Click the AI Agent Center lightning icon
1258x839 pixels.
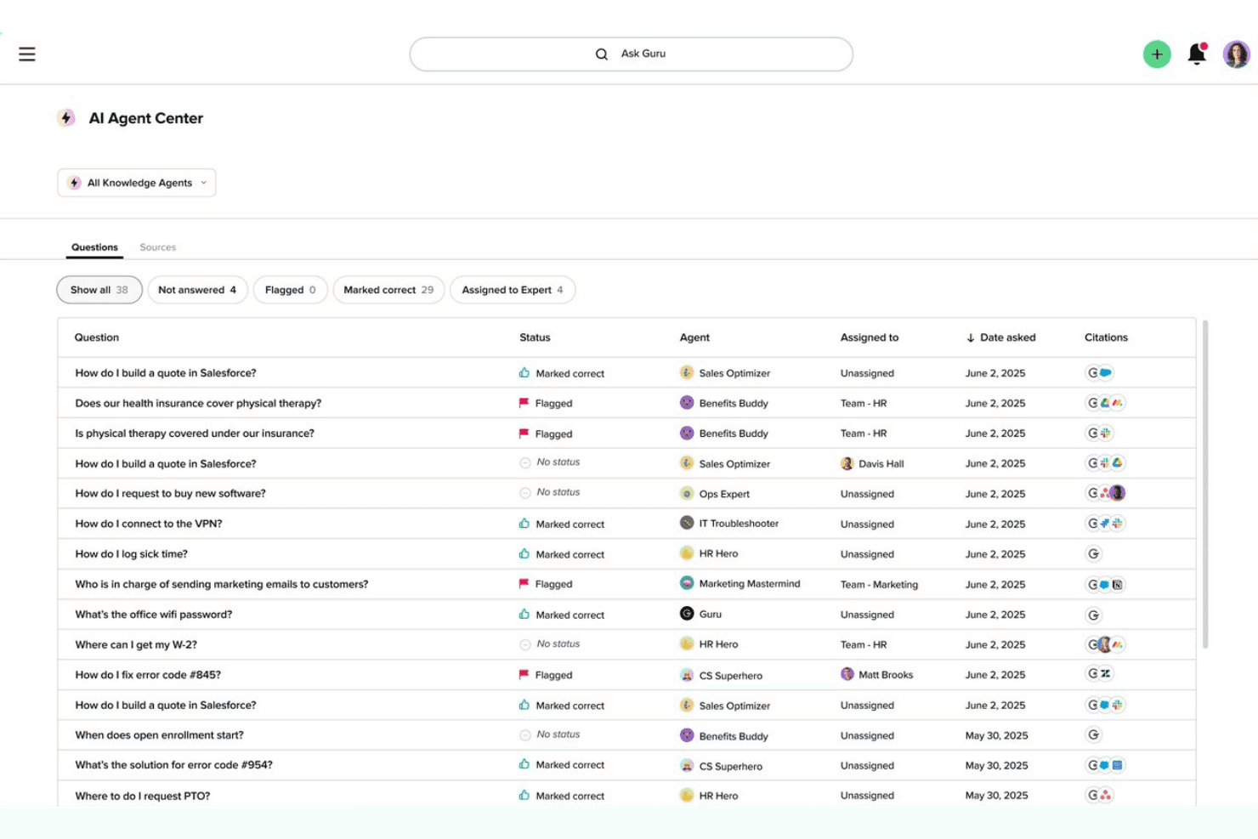coord(66,118)
